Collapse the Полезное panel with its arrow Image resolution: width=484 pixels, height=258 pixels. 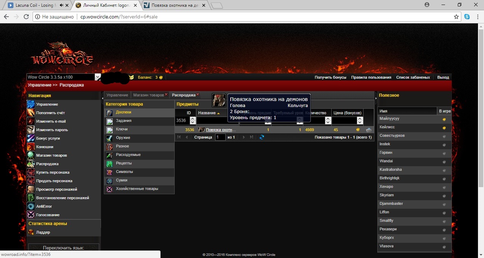tap(375, 98)
